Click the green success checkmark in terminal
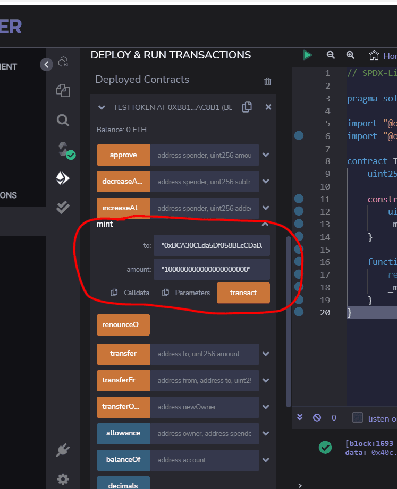397x489 pixels. [325, 448]
